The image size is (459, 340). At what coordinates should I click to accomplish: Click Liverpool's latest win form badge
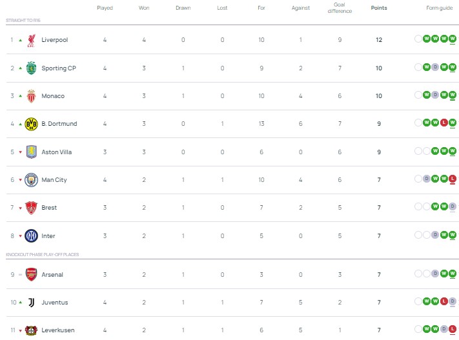click(x=453, y=39)
